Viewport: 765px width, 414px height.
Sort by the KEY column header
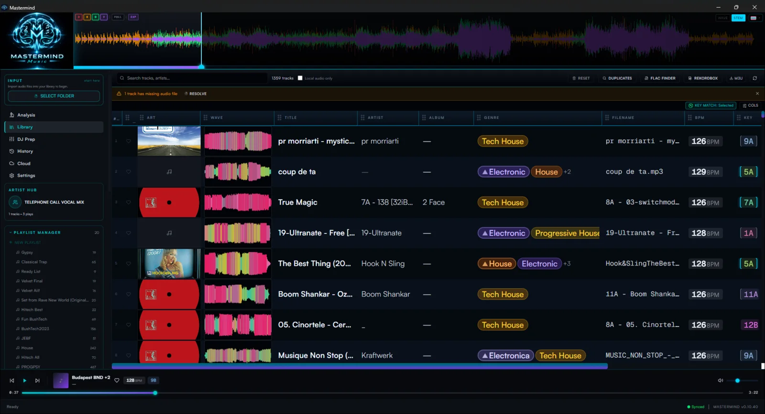pyautogui.click(x=748, y=117)
